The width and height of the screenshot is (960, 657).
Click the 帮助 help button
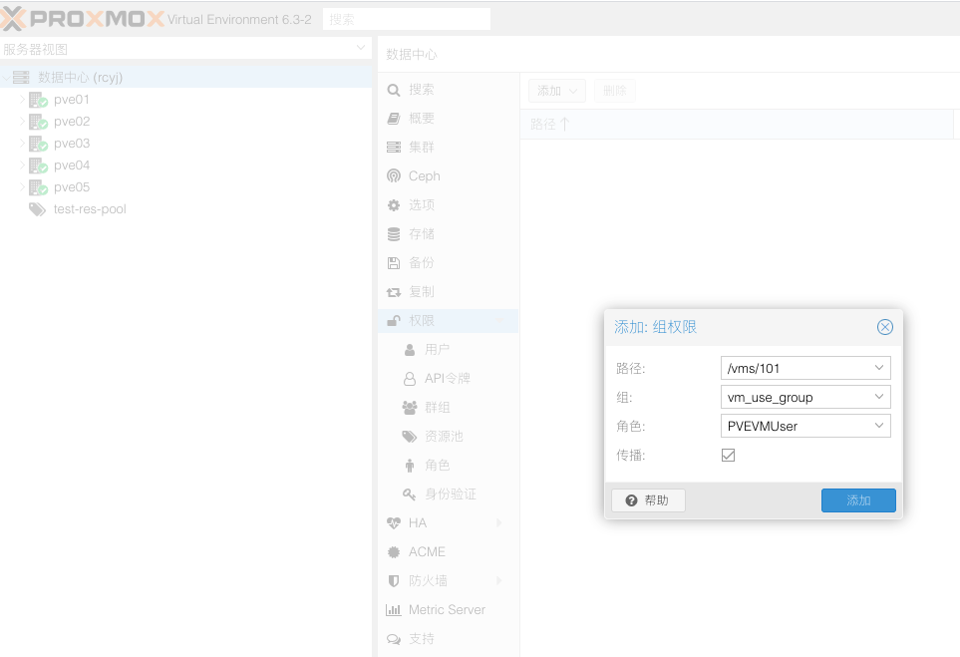click(x=648, y=500)
